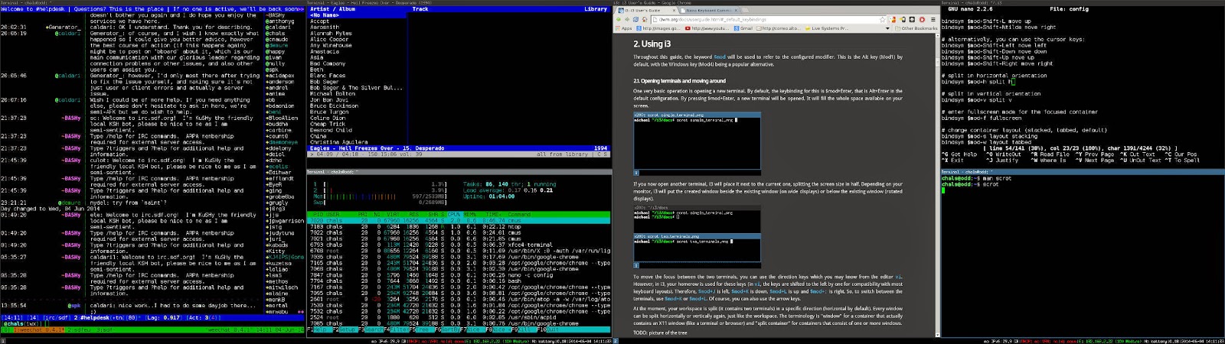This screenshot has height=344, width=1225.
Task: Select Cheap Trick in cmus list
Action: click(x=328, y=125)
